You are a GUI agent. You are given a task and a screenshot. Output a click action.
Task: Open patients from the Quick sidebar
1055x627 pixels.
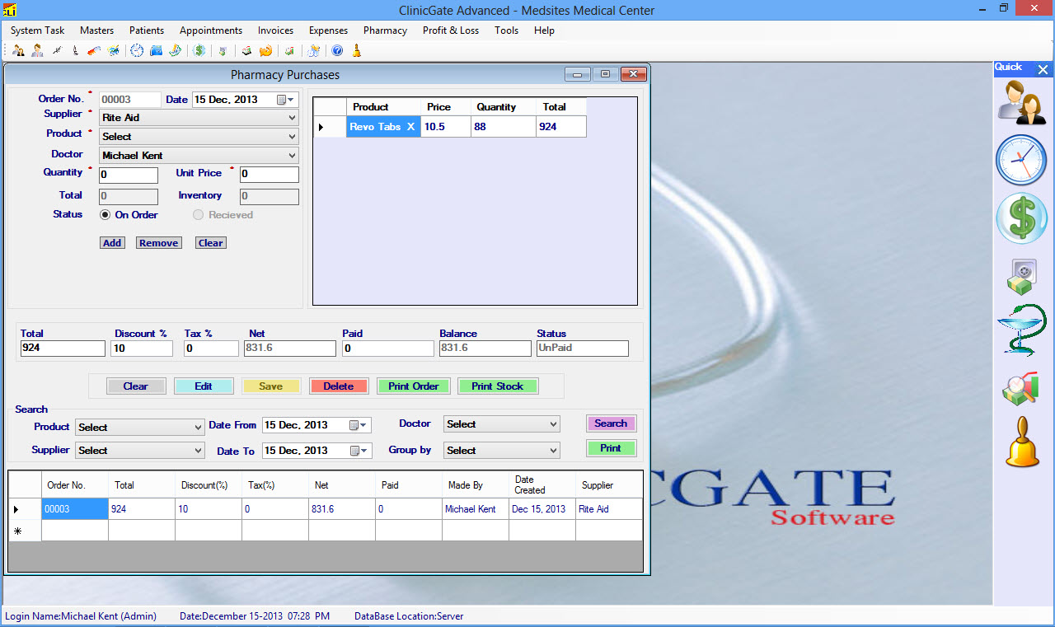click(1022, 102)
